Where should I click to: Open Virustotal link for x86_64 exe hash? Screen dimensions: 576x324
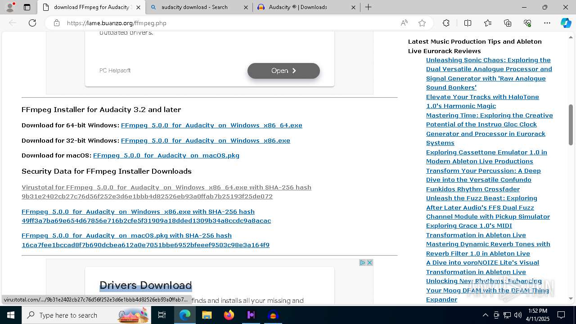pyautogui.click(x=166, y=192)
